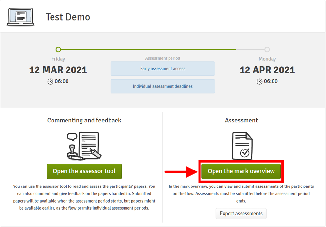Click the 12 APR 2021 end date

[x=267, y=70]
